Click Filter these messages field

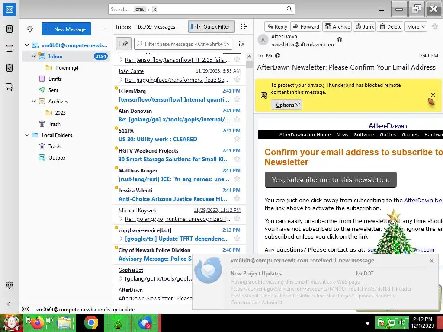click(183, 44)
